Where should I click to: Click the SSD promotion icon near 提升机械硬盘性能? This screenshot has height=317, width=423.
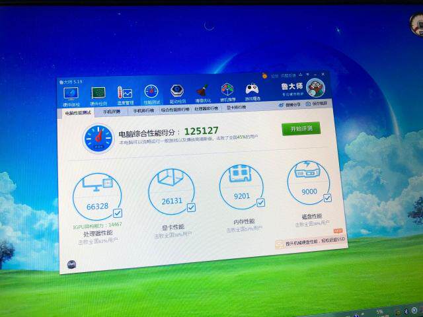[279, 244]
